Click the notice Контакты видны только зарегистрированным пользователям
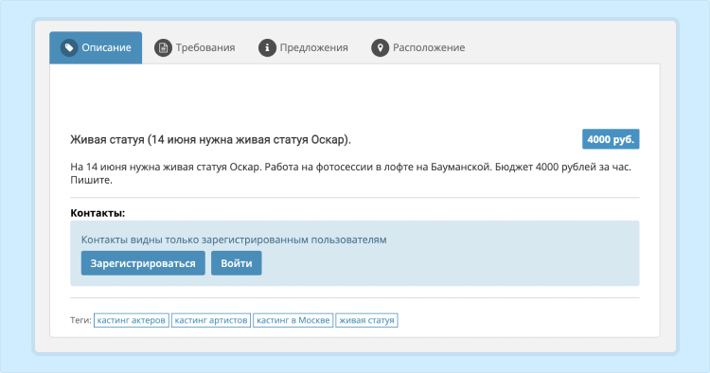Viewport: 710px width, 373px height. point(234,240)
